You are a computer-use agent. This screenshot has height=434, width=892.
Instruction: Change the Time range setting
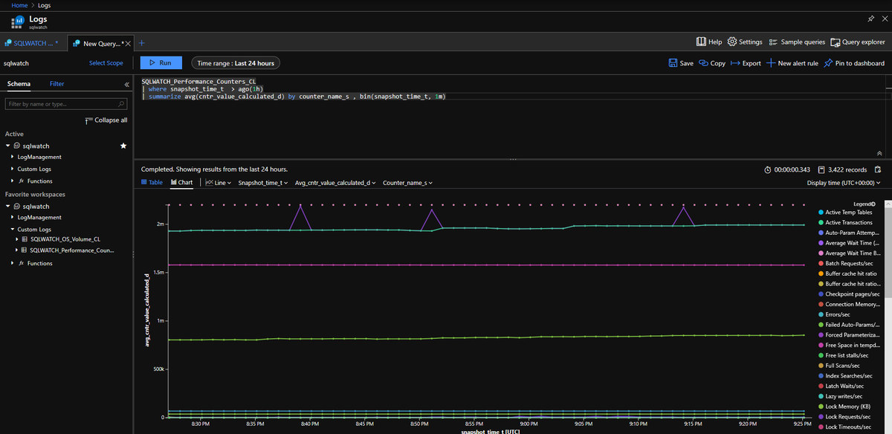coord(236,63)
